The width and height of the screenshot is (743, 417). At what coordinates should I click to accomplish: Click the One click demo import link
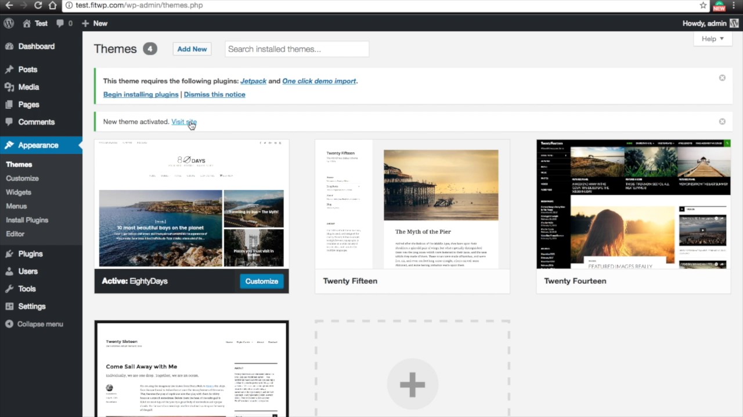coord(319,81)
